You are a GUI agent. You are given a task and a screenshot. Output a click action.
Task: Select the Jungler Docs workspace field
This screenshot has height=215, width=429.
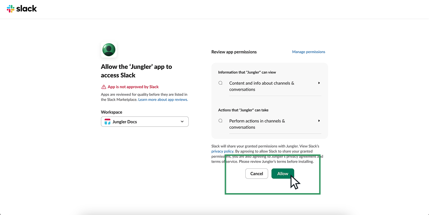point(145,121)
